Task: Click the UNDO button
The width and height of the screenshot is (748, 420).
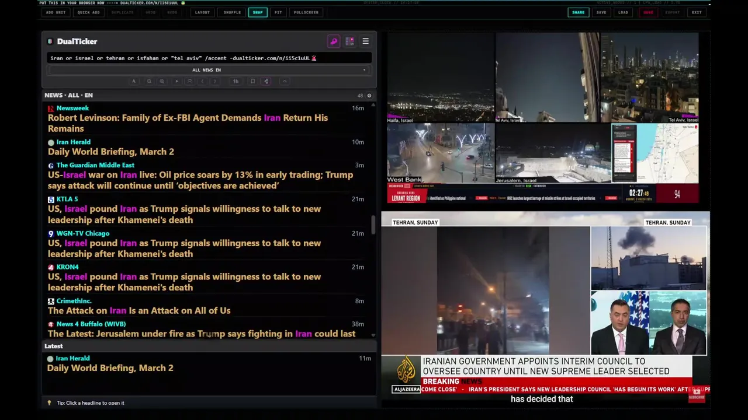Action: 151,12
